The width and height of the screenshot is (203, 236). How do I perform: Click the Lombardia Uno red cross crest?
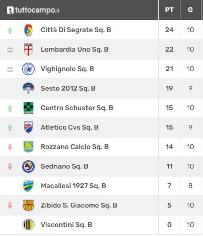pos(28,50)
